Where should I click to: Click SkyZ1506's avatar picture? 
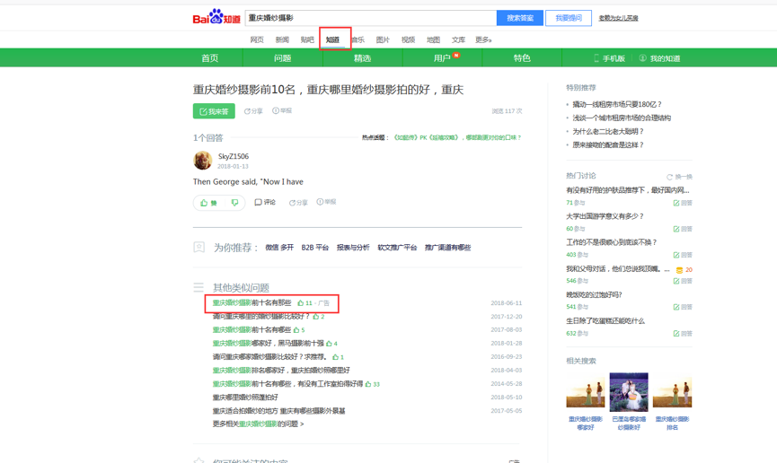203,161
